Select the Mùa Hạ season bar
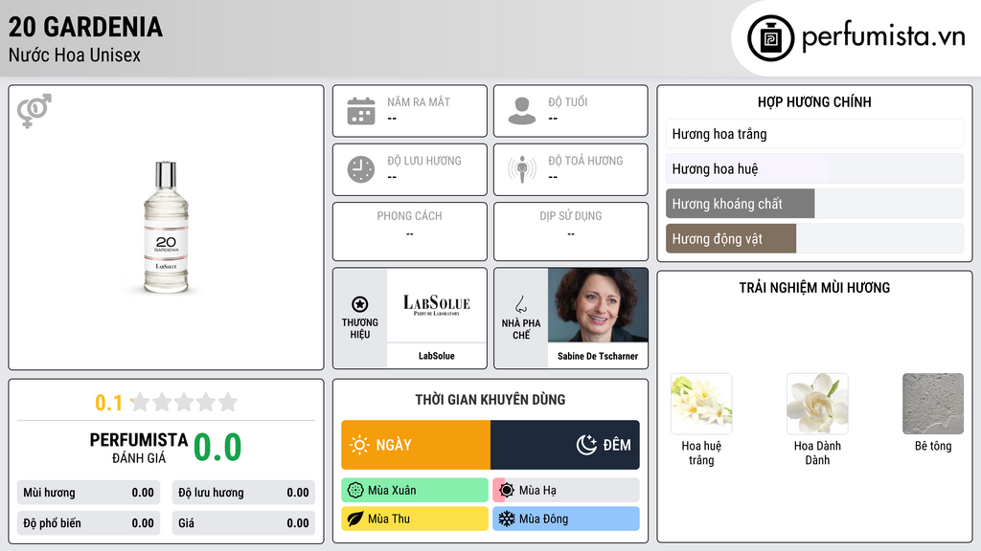The image size is (981, 551). (566, 491)
